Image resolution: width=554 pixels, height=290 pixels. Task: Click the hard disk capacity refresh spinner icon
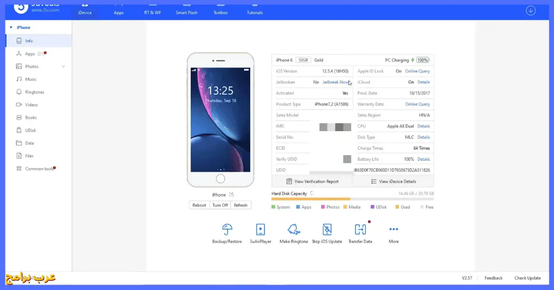coord(312,193)
